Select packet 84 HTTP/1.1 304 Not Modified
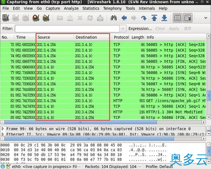 coord(103,112)
